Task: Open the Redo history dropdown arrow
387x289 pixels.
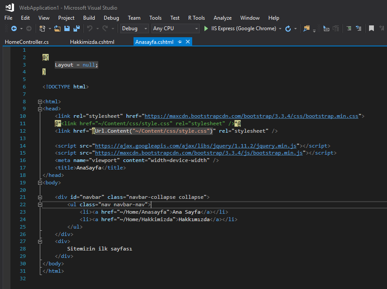Action: pyautogui.click(x=113, y=29)
